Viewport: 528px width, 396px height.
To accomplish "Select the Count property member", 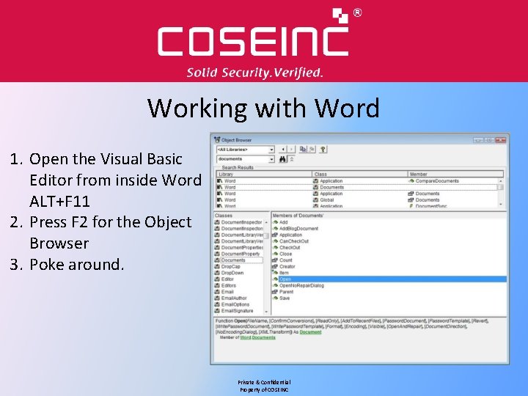I will pyautogui.click(x=286, y=260).
